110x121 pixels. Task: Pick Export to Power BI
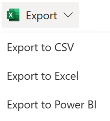[x=52, y=105]
